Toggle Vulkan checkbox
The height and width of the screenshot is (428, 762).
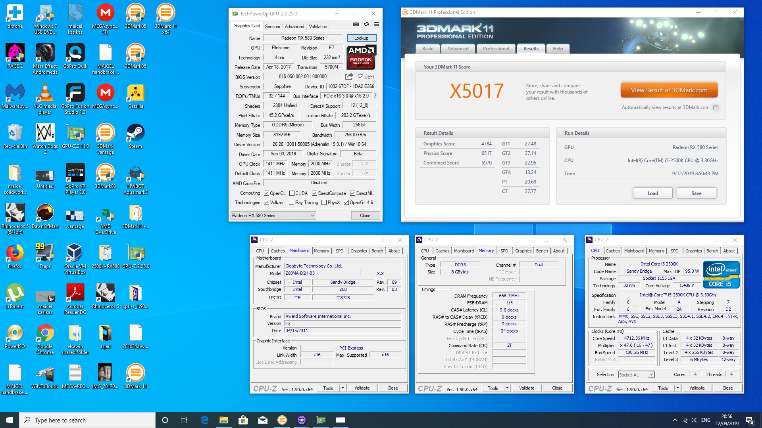(267, 203)
